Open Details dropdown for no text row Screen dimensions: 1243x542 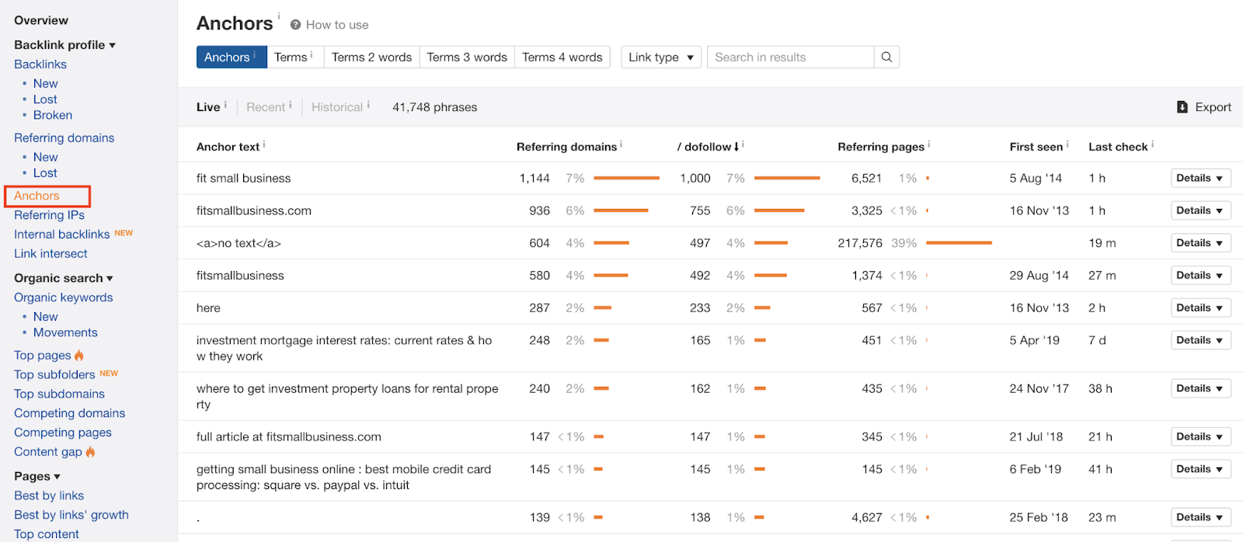point(1200,243)
